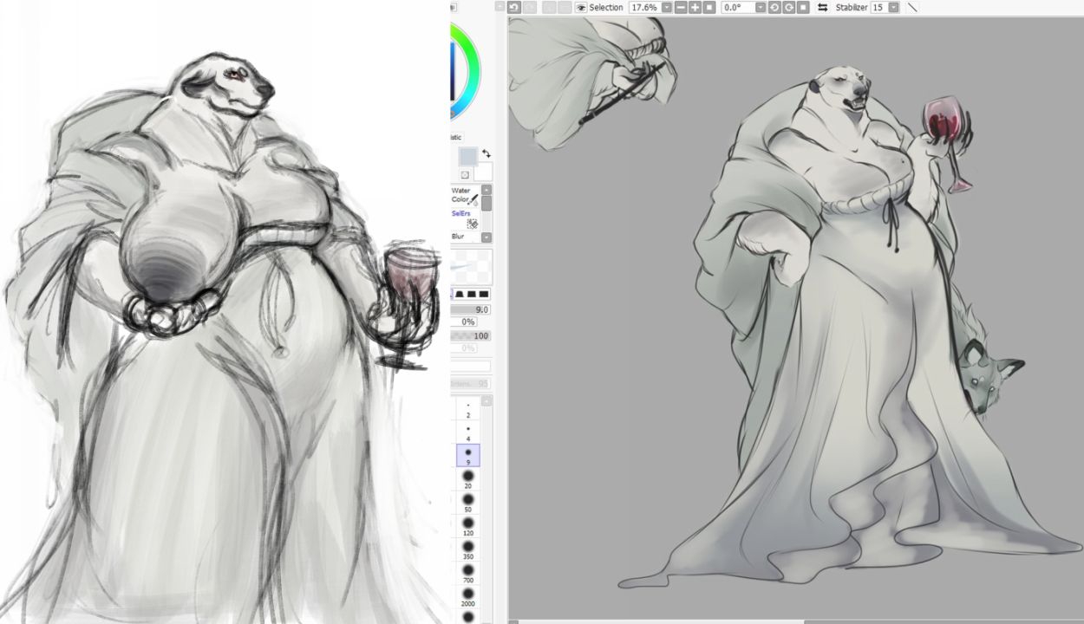Select the SelErs selection eraser tool
Image resolution: width=1084 pixels, height=624 pixels.
(x=465, y=218)
